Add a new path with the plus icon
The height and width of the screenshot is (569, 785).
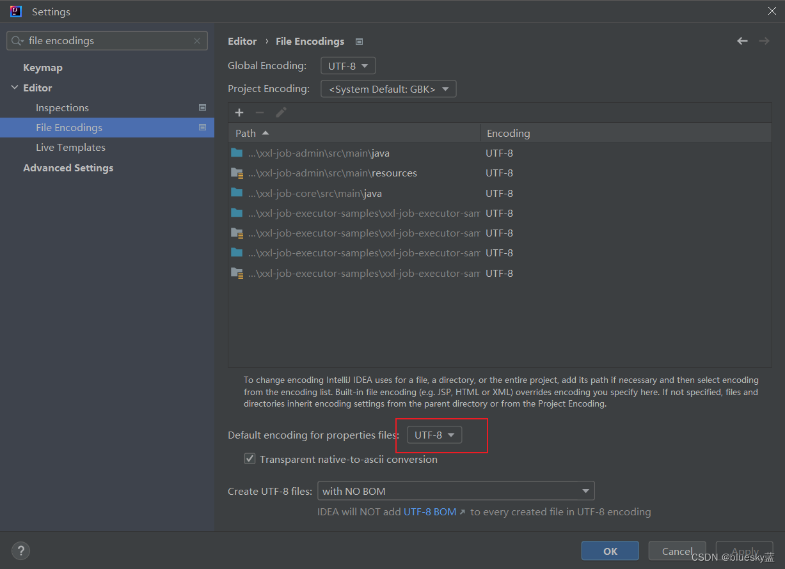tap(239, 113)
